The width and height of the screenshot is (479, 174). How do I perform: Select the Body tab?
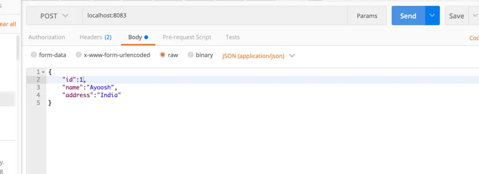[138, 37]
